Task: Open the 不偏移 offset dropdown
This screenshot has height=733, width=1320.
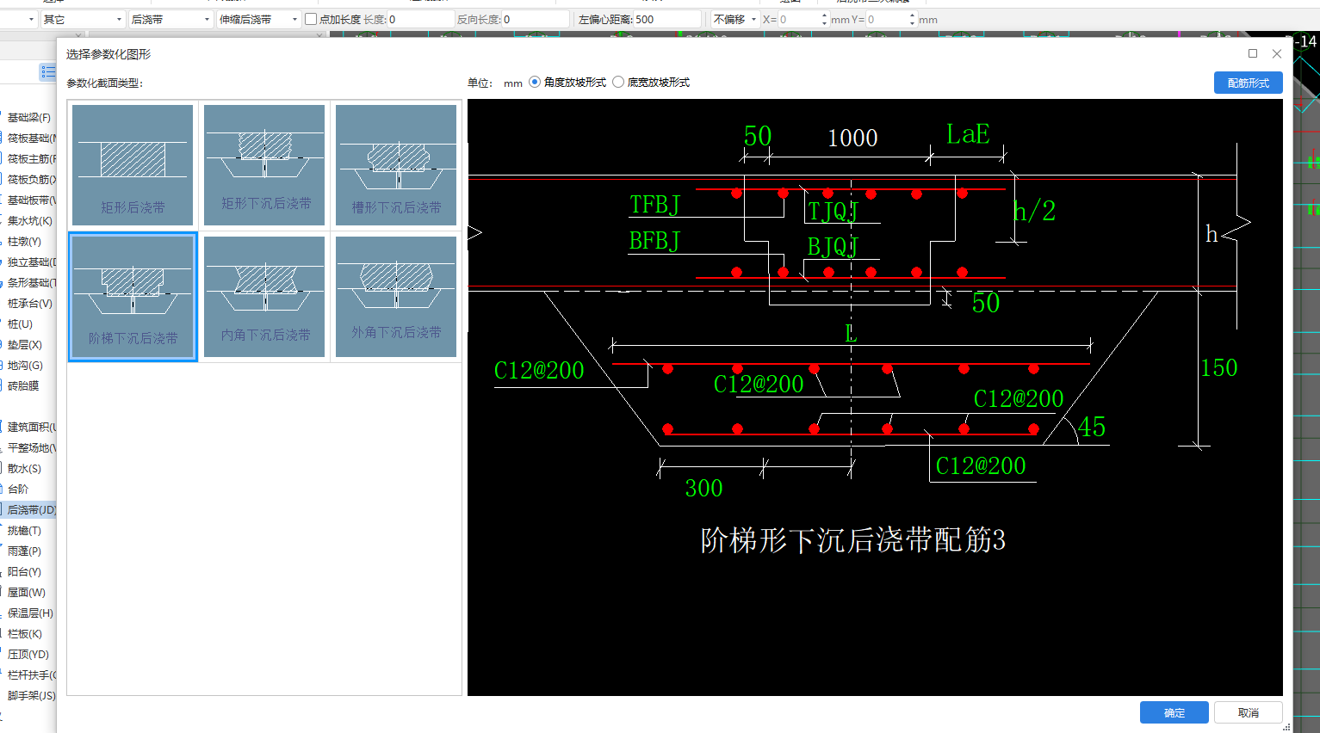Action: pos(735,19)
